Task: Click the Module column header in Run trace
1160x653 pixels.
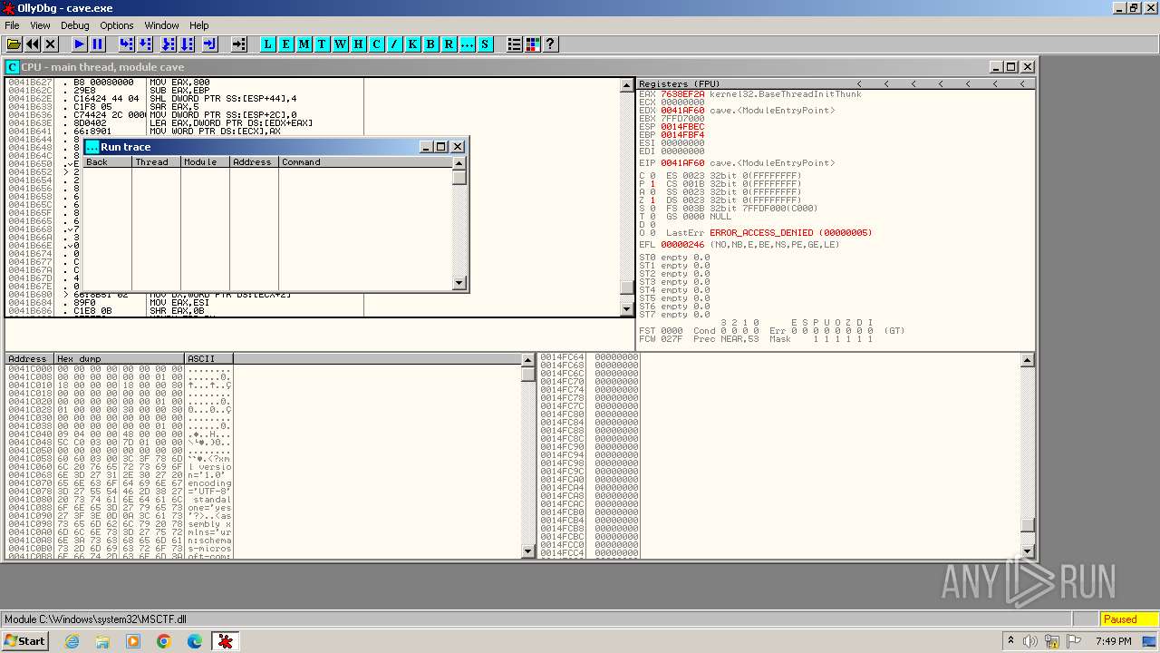Action: (x=205, y=162)
